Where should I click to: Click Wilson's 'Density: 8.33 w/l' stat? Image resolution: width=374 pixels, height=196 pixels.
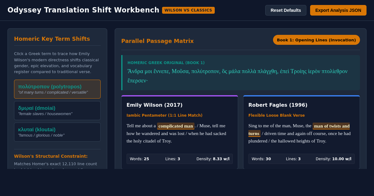(213, 159)
